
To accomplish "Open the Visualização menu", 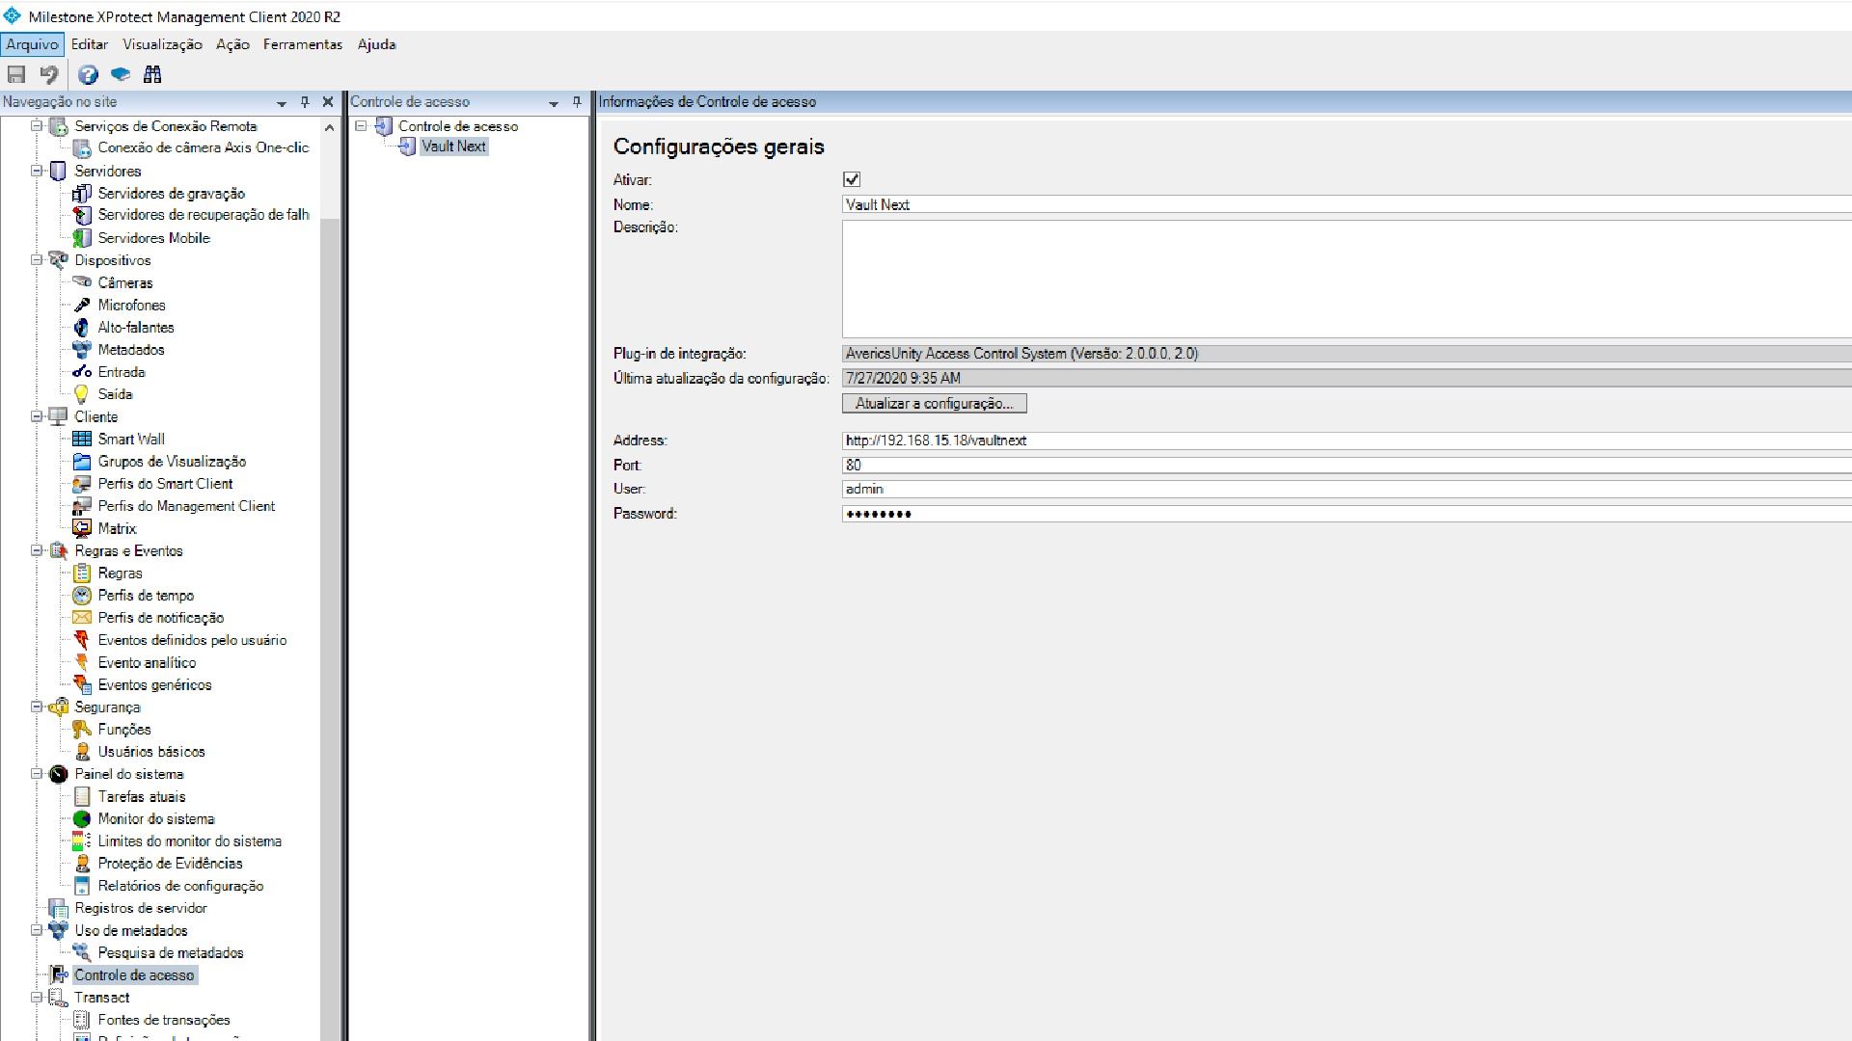I will coord(162,44).
